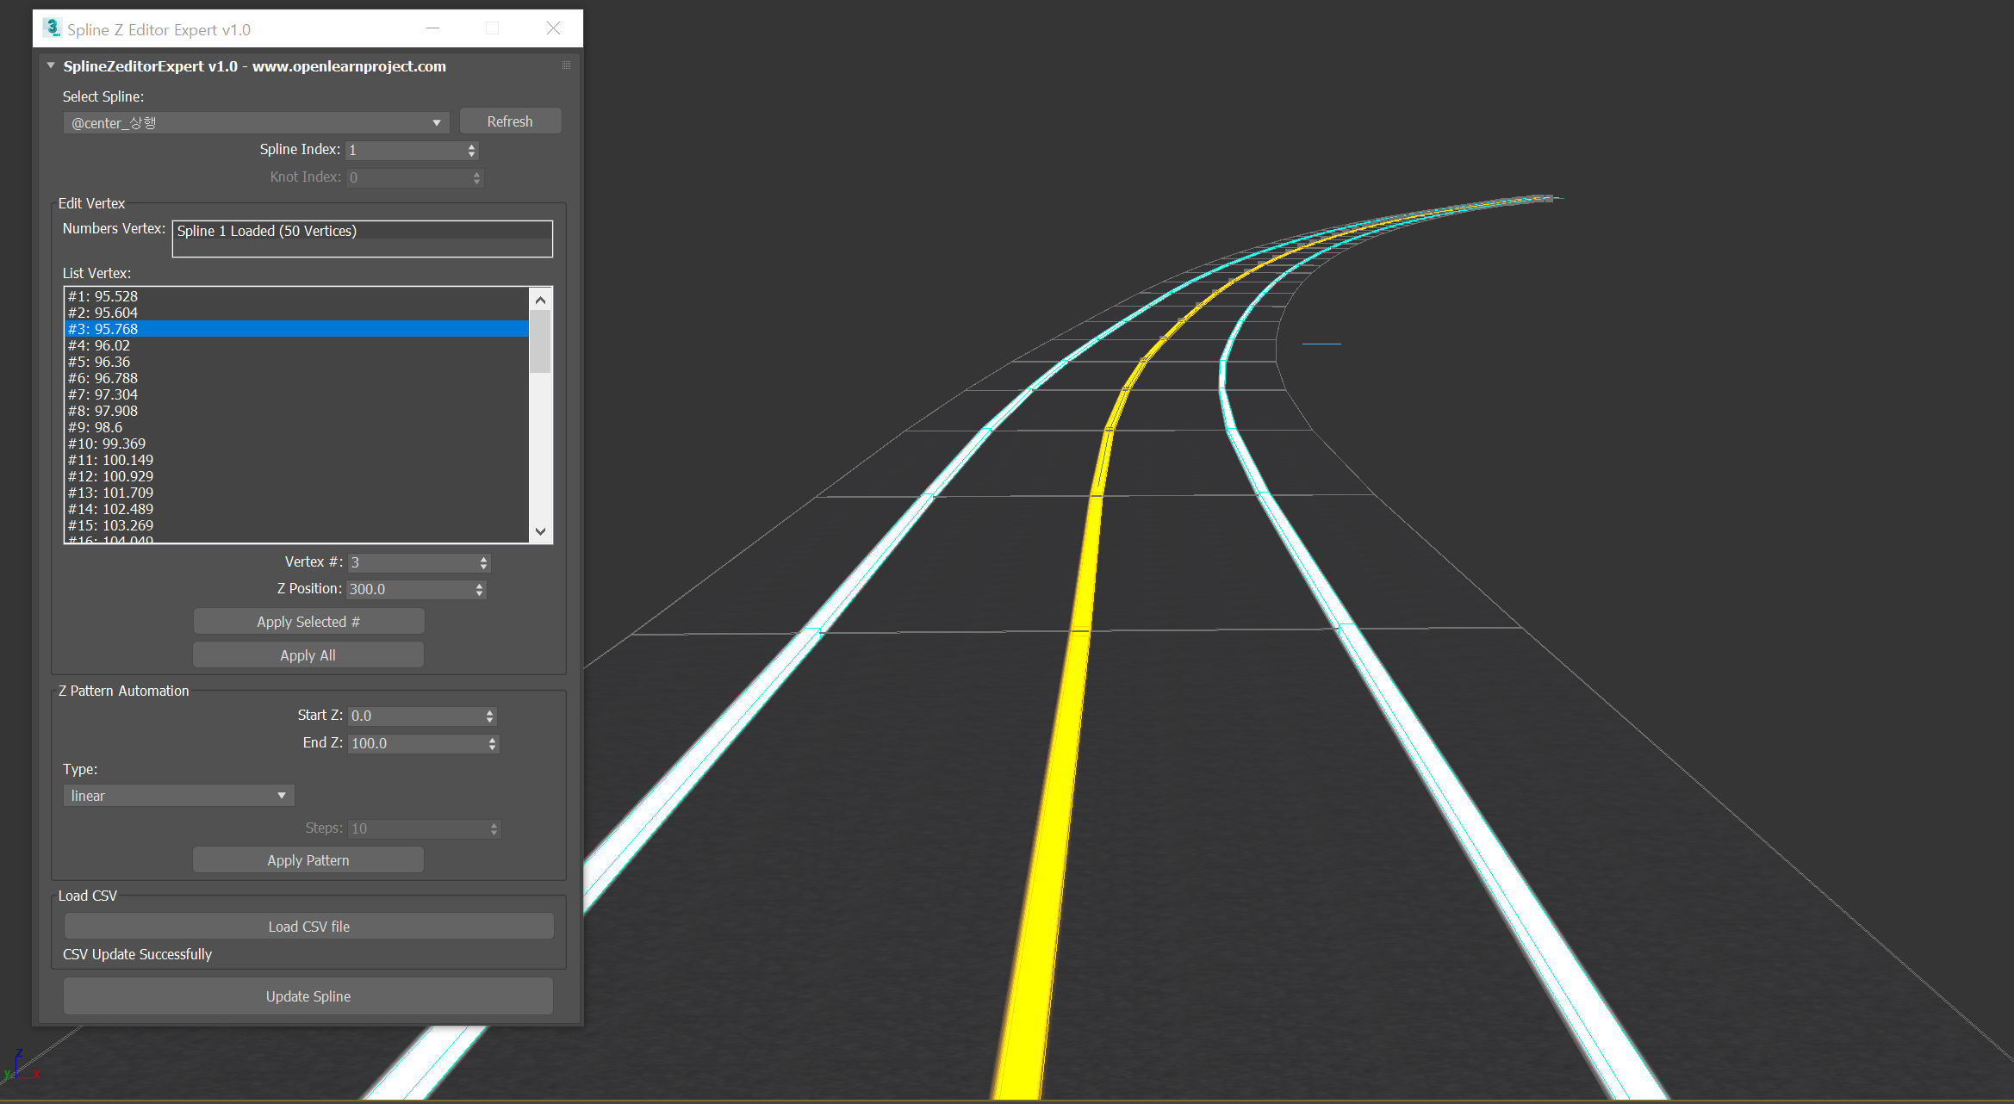The width and height of the screenshot is (2014, 1104).
Task: Click list scrollbar up arrow
Action: tap(540, 300)
